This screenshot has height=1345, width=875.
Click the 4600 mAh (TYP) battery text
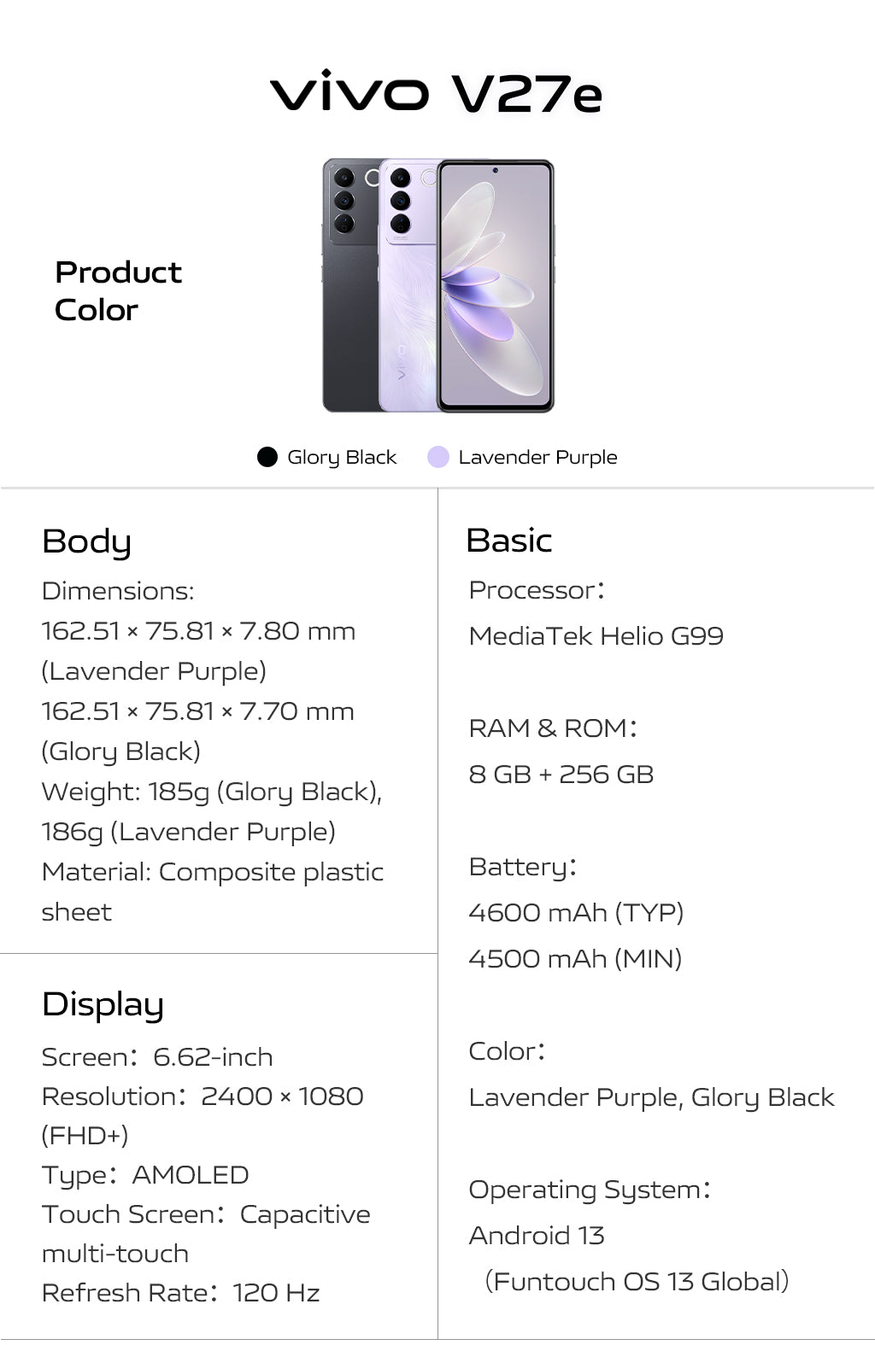pyautogui.click(x=577, y=913)
